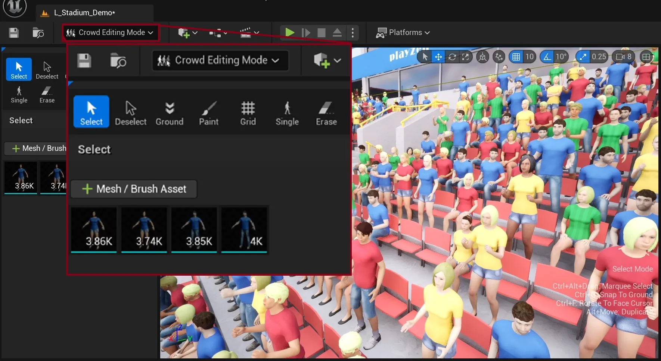Toggle rotation angle snapping
The image size is (661, 361).
click(546, 57)
